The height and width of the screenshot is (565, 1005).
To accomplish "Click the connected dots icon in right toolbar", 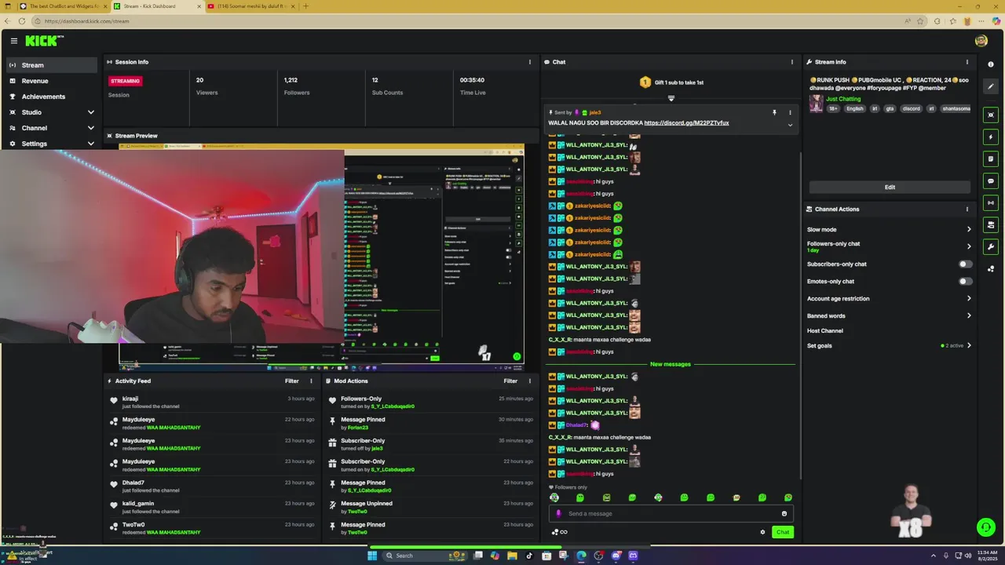I will click(x=991, y=269).
